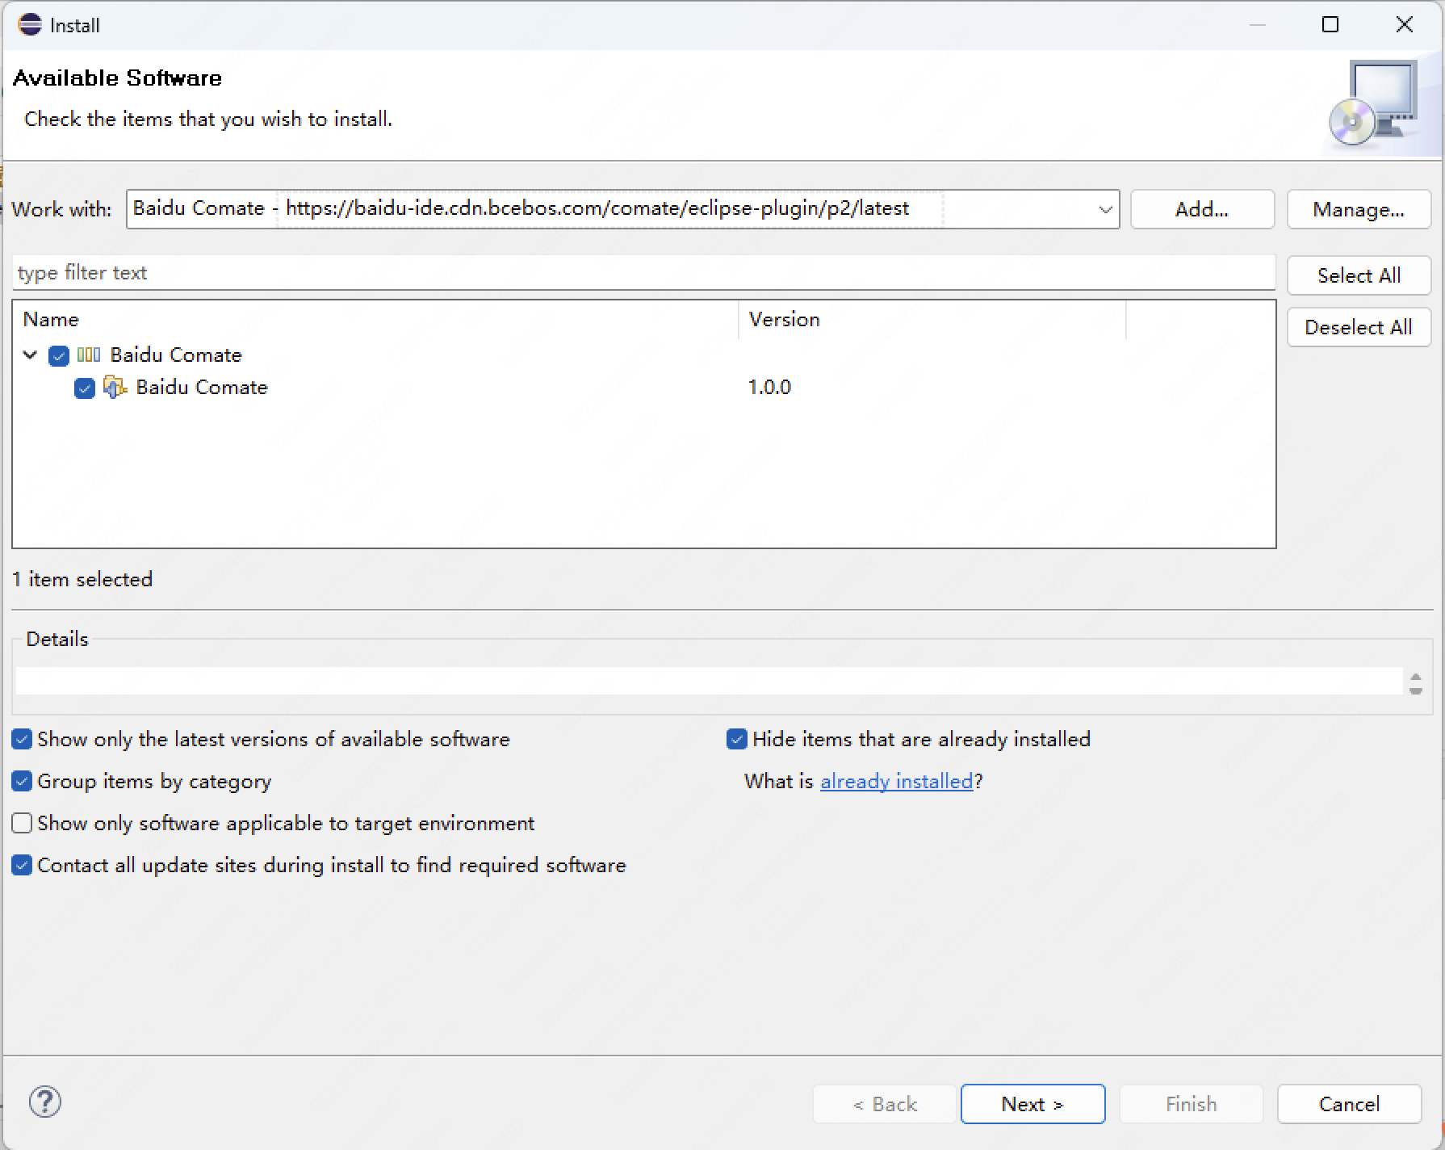Click the Name column header
This screenshot has width=1445, height=1150.
375,320
